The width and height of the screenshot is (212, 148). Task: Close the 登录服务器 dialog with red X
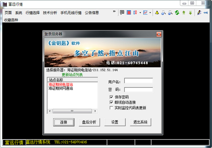click(x=159, y=34)
